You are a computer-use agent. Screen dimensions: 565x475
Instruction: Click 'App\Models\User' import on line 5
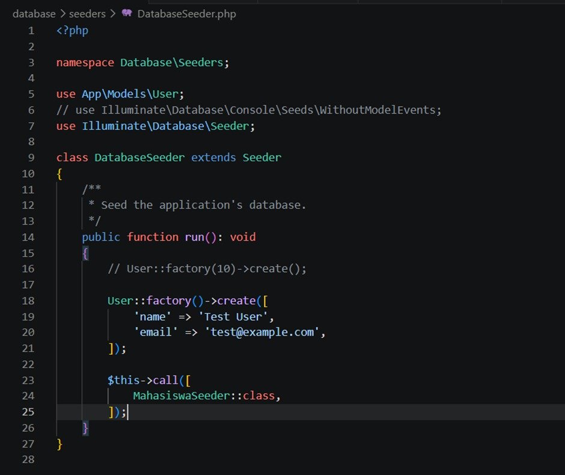pyautogui.click(x=130, y=94)
